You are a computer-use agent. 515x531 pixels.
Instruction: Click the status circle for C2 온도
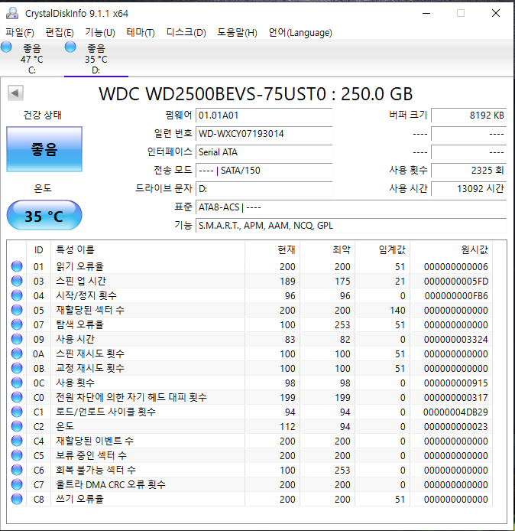(x=17, y=427)
